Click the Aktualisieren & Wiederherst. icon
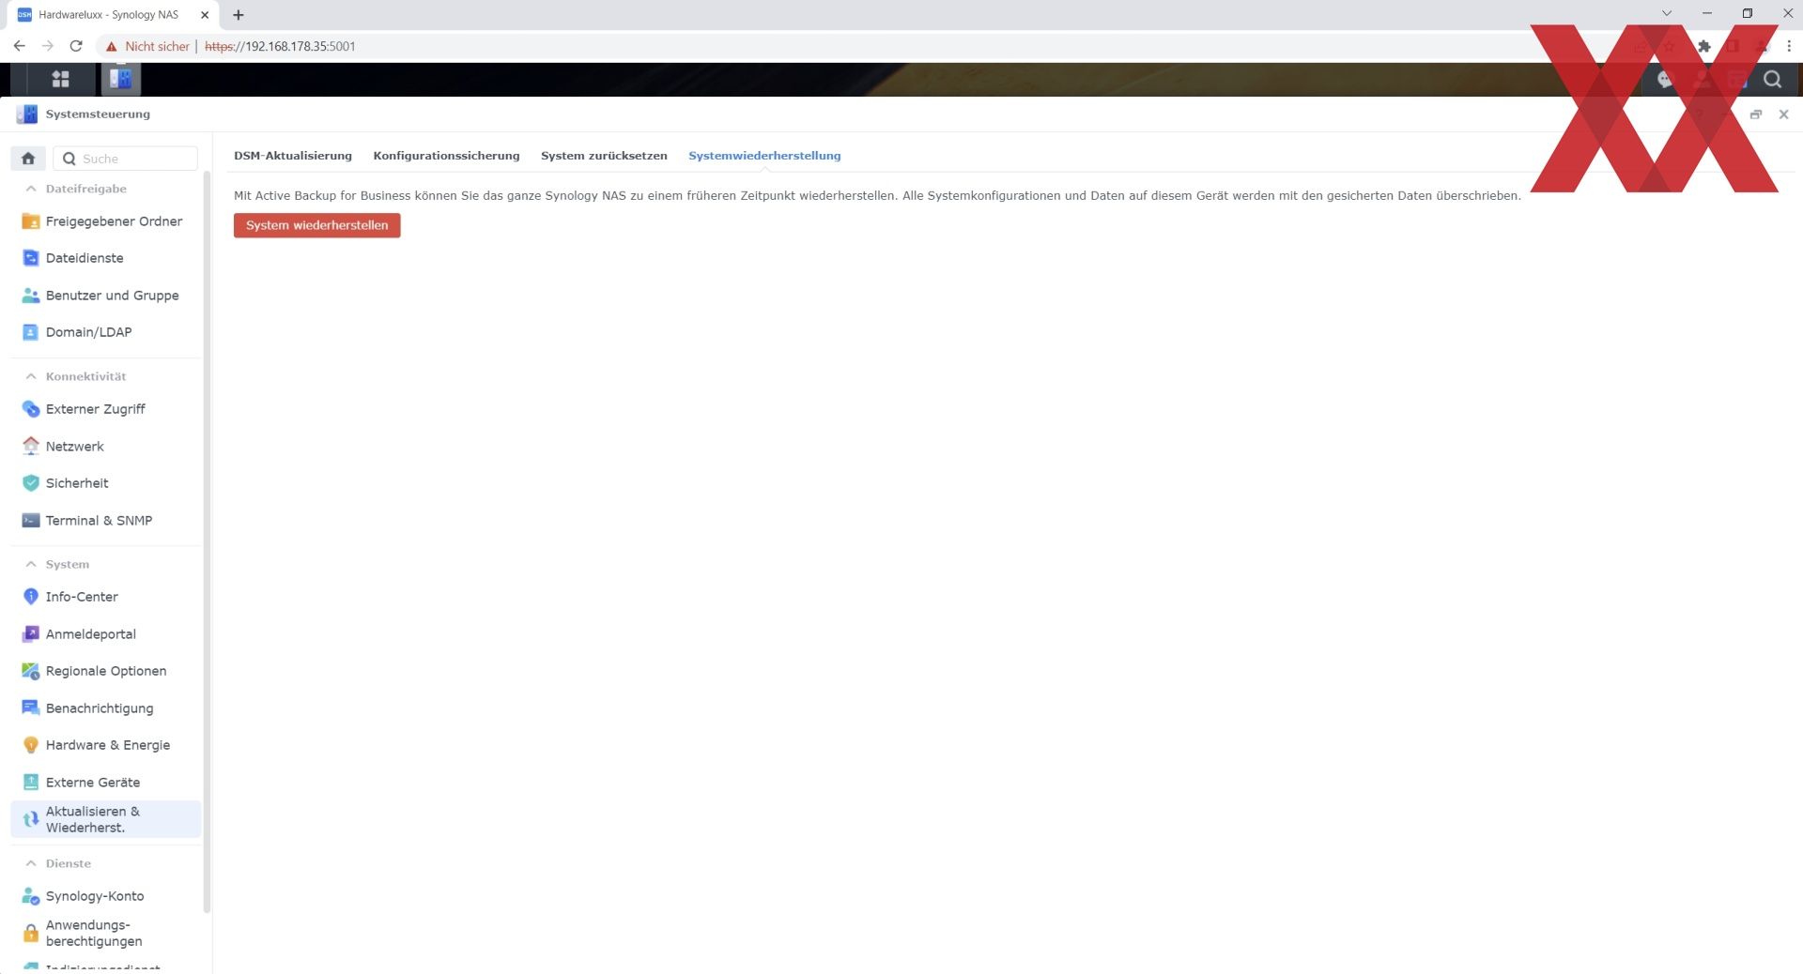This screenshot has width=1803, height=974. pyautogui.click(x=31, y=819)
